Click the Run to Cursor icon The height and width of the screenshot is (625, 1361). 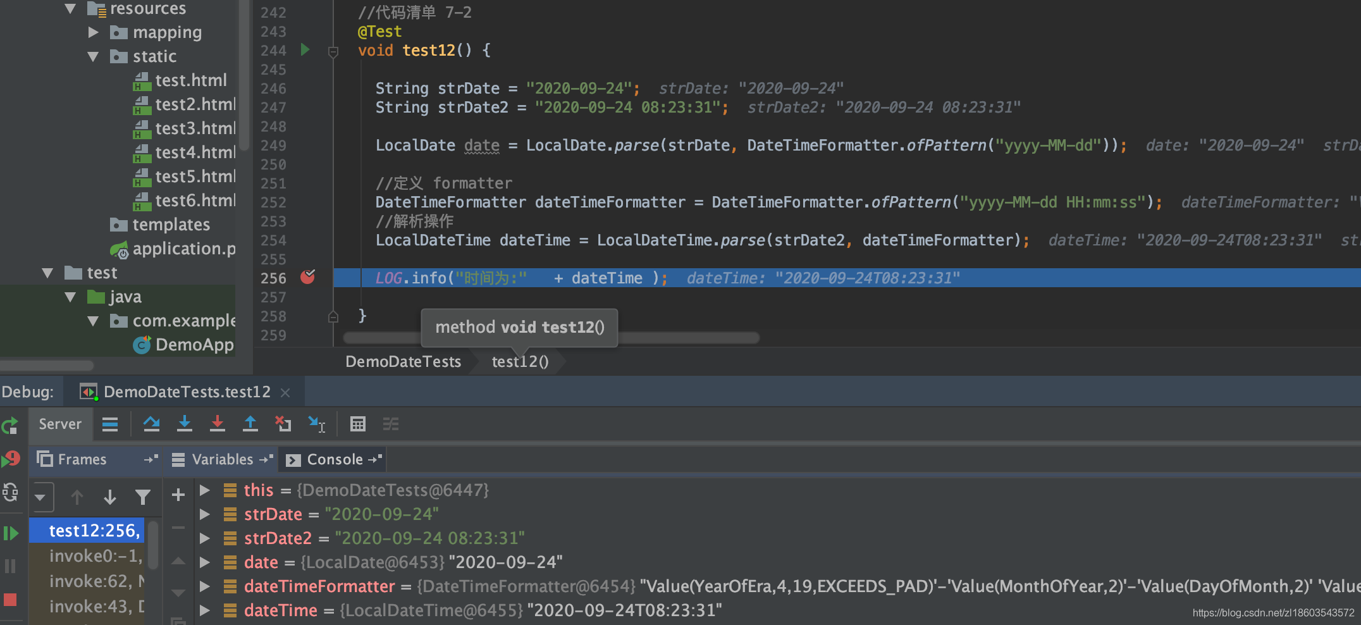click(316, 424)
